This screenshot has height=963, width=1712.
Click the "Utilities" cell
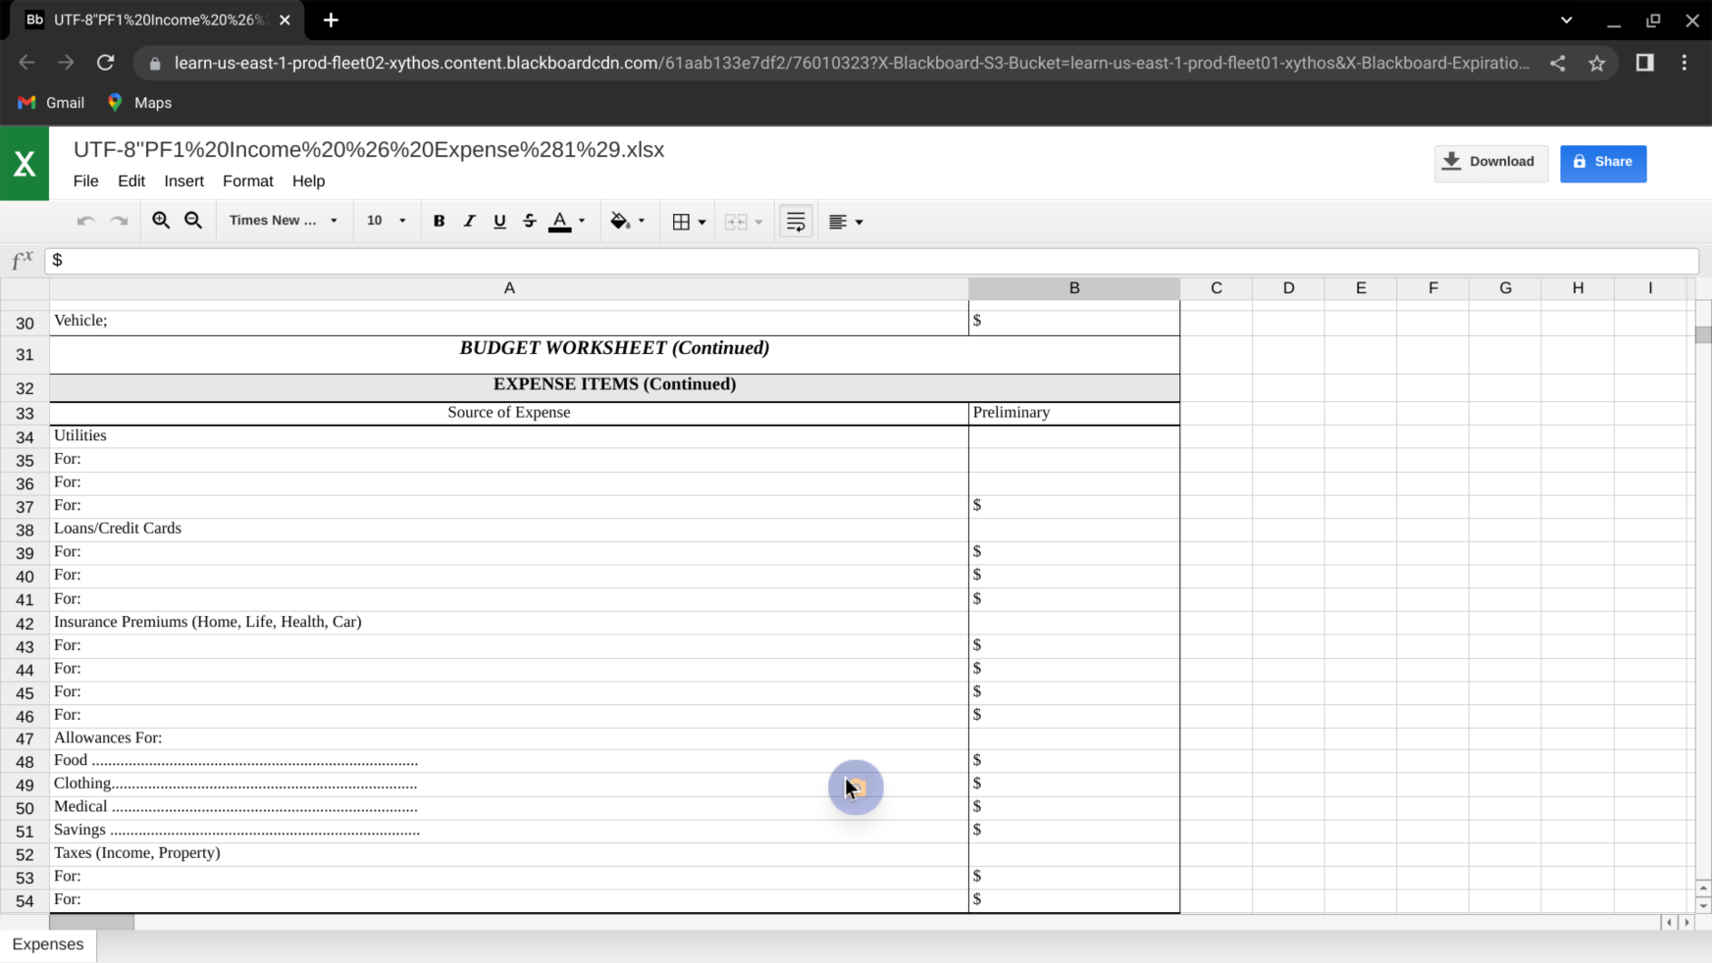(509, 435)
